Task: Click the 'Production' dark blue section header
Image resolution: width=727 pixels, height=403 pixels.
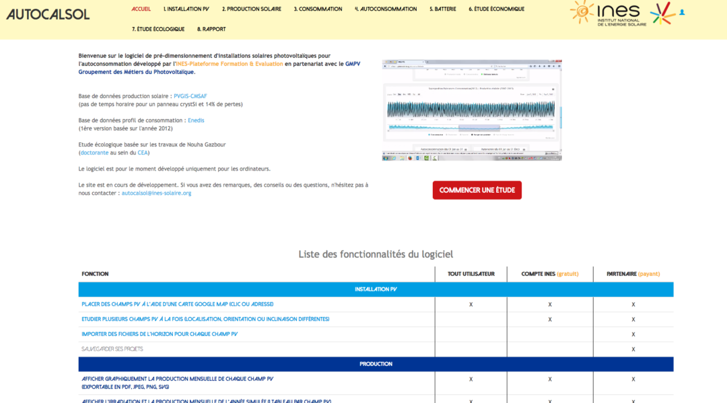Action: [376, 364]
